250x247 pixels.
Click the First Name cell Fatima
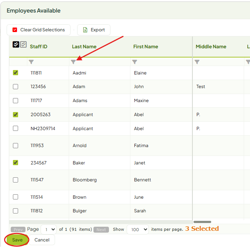tap(141, 146)
